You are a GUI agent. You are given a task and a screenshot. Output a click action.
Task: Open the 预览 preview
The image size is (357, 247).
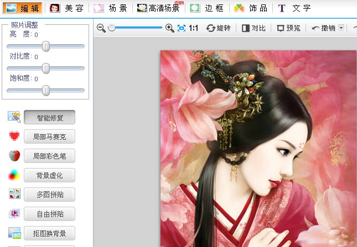(288, 28)
